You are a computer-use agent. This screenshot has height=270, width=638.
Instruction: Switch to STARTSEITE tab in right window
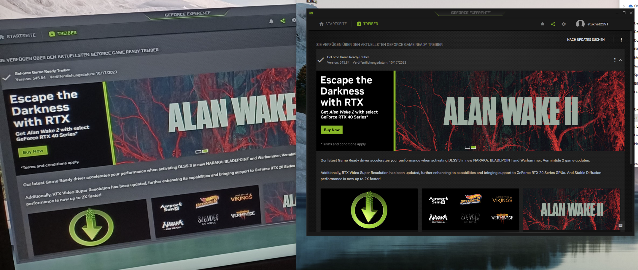pos(333,24)
